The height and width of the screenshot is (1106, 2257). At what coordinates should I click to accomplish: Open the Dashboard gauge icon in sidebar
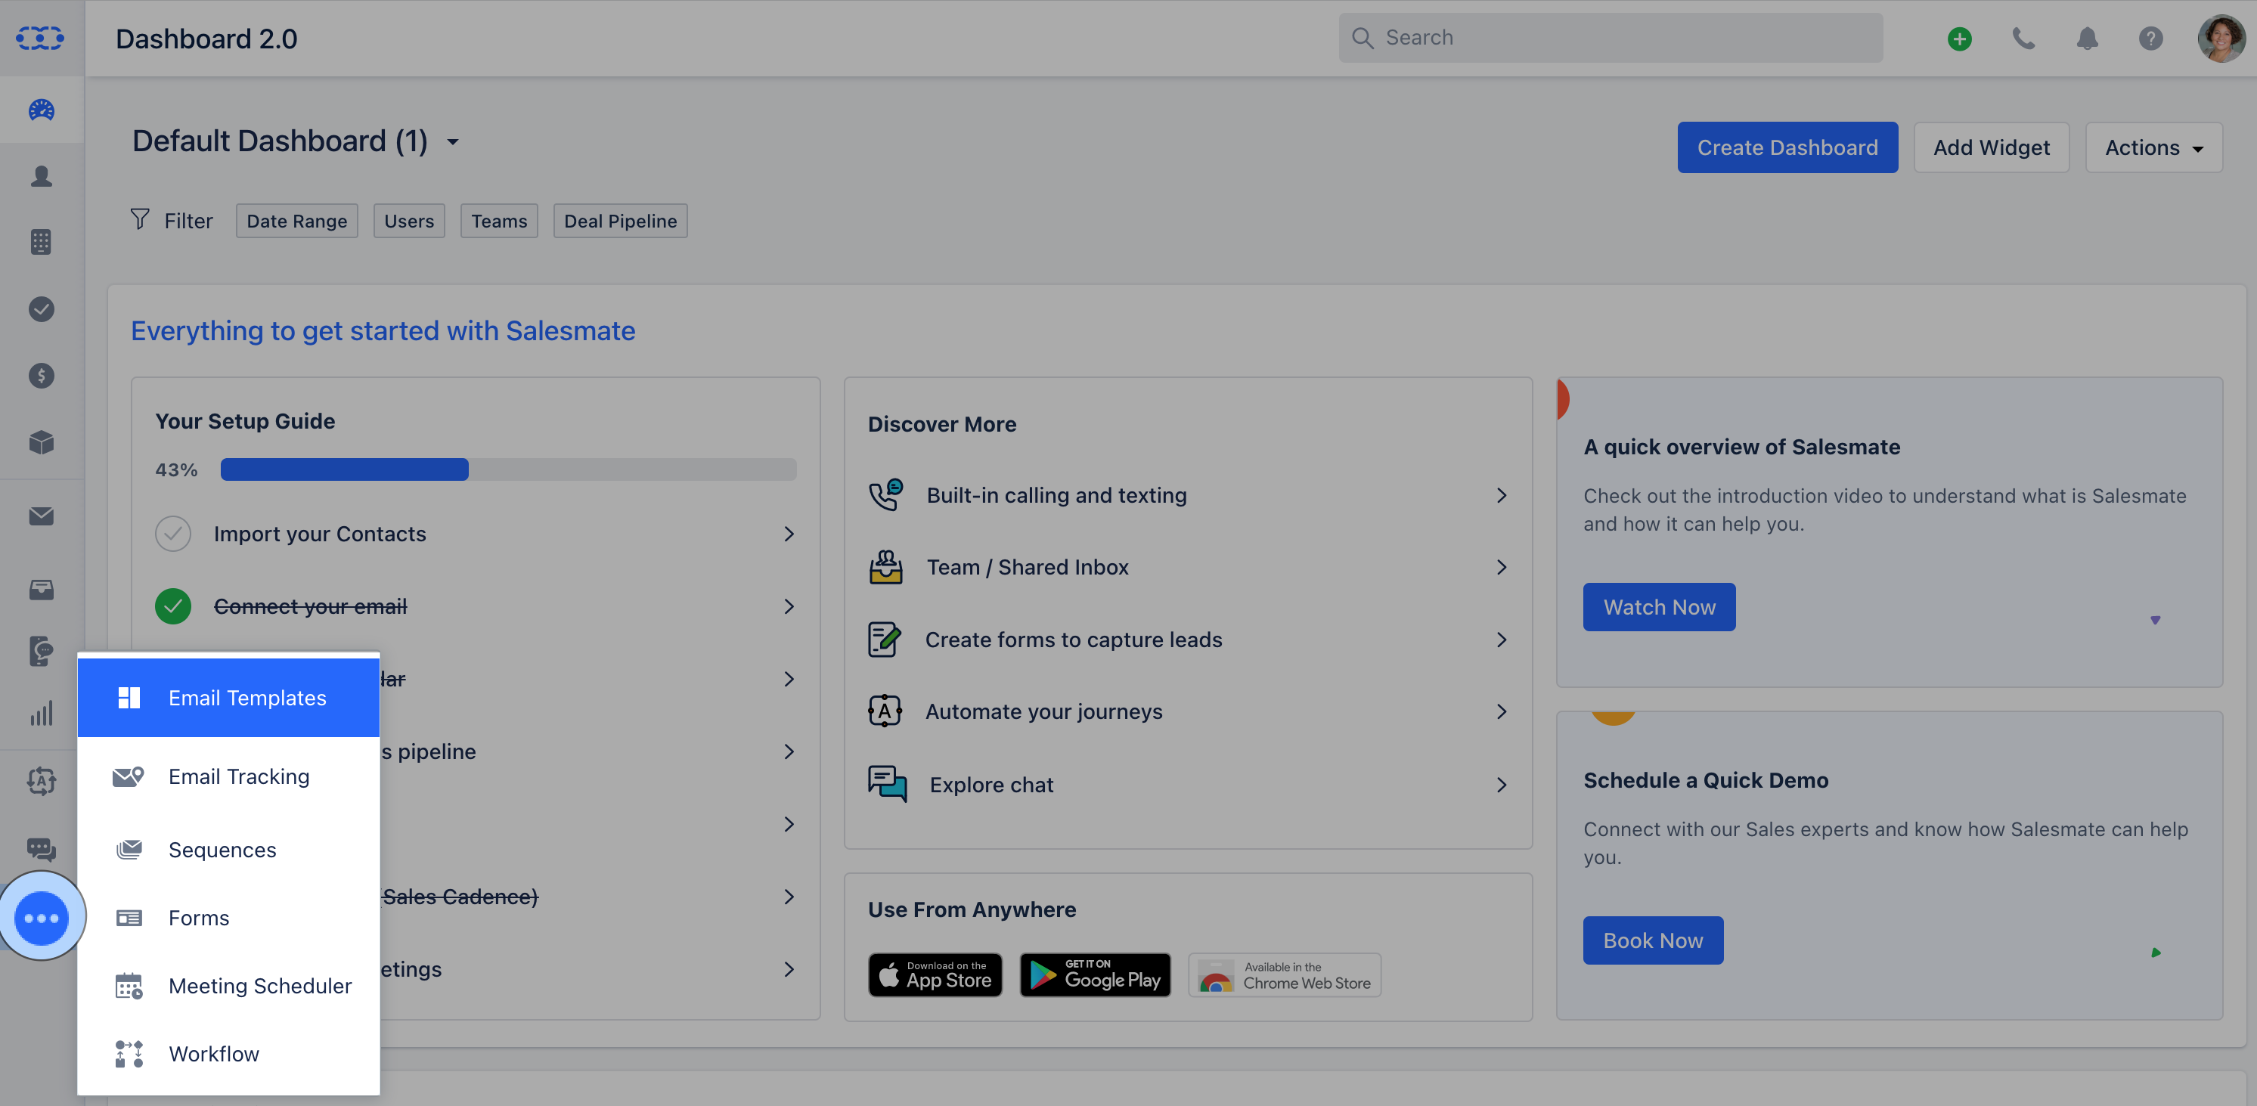[41, 110]
